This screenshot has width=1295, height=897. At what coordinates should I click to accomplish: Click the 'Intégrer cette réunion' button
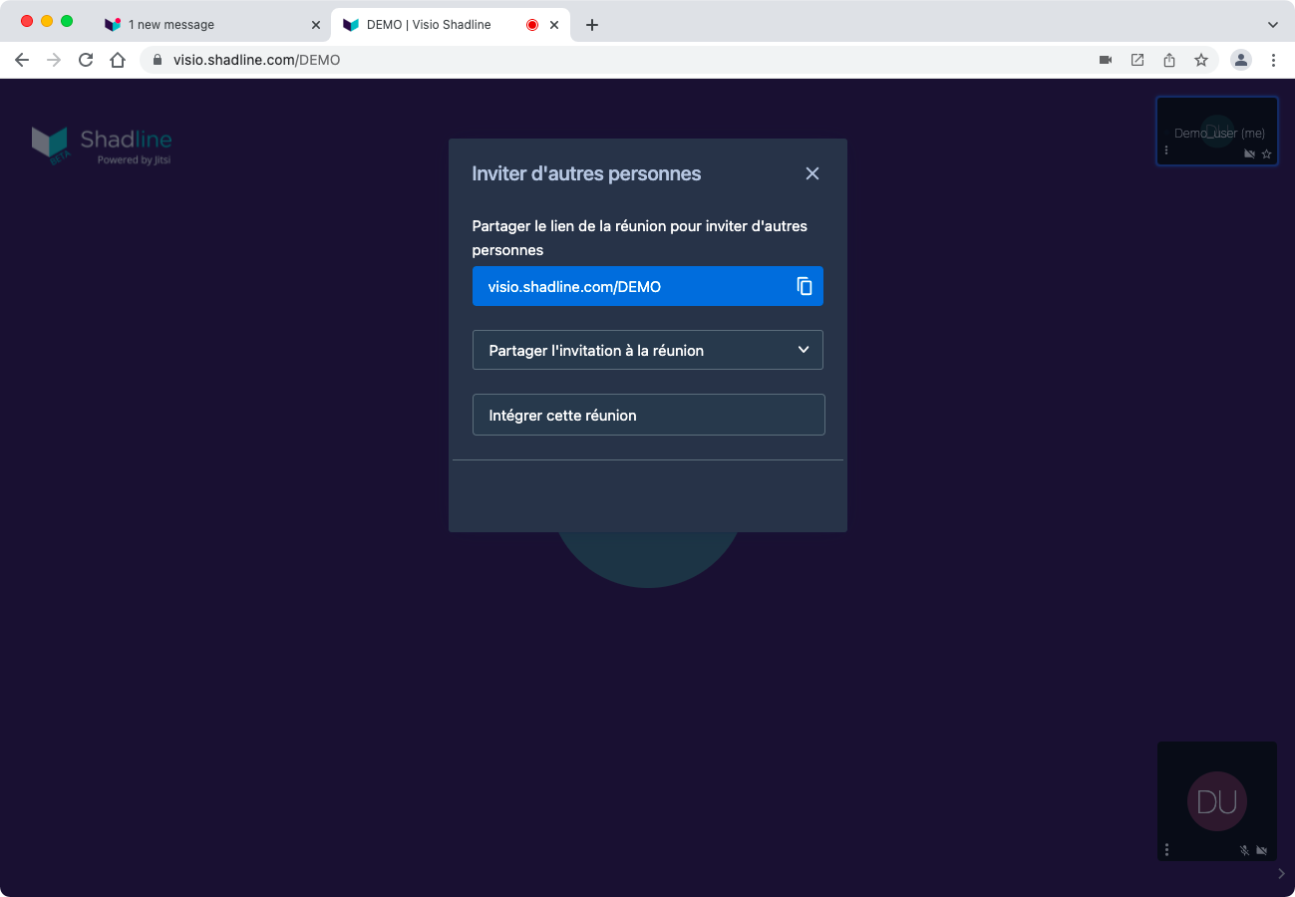648,415
